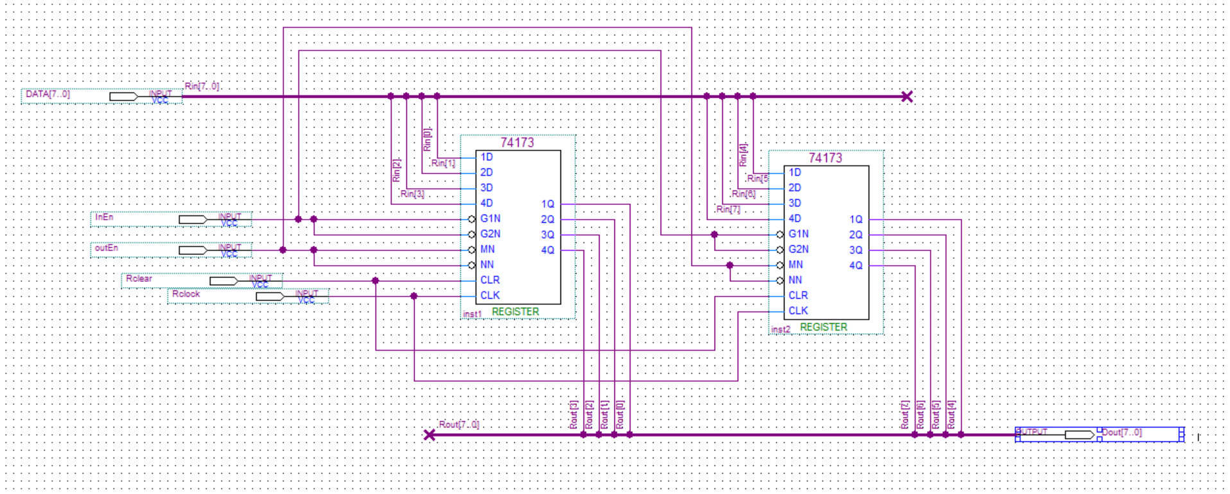Select the Rclear input pin symbol
The height and width of the screenshot is (494, 1230).
[202, 281]
